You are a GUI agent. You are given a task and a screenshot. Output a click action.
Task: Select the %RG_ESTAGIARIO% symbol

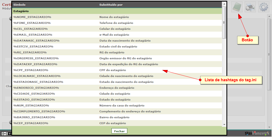[30, 53]
